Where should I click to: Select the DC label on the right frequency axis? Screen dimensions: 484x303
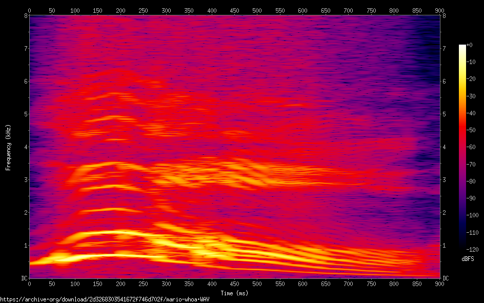pyautogui.click(x=446, y=278)
